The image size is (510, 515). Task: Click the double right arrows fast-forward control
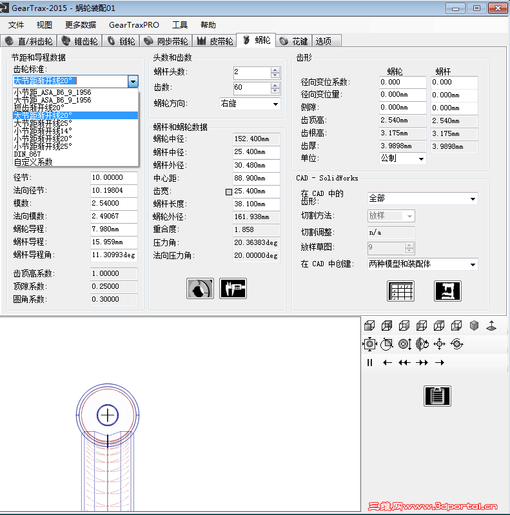(422, 363)
